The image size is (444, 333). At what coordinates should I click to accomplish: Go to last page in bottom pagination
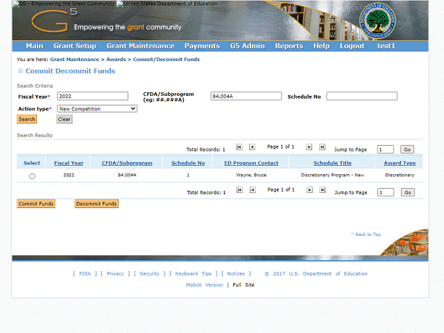(x=323, y=190)
